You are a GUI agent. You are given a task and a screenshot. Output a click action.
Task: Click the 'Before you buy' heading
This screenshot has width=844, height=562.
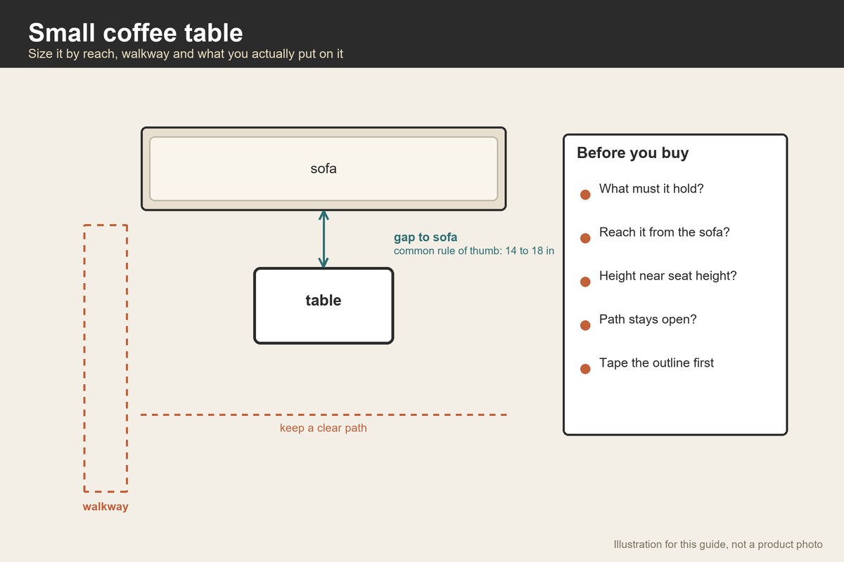tap(632, 153)
